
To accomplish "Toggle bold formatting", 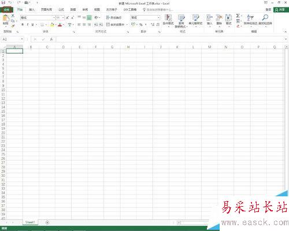I will [x=23, y=25].
